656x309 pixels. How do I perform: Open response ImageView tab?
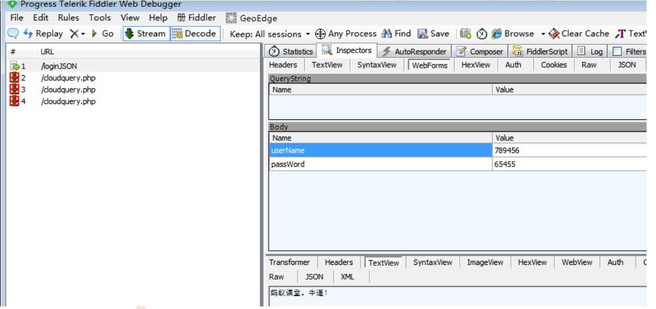485,262
